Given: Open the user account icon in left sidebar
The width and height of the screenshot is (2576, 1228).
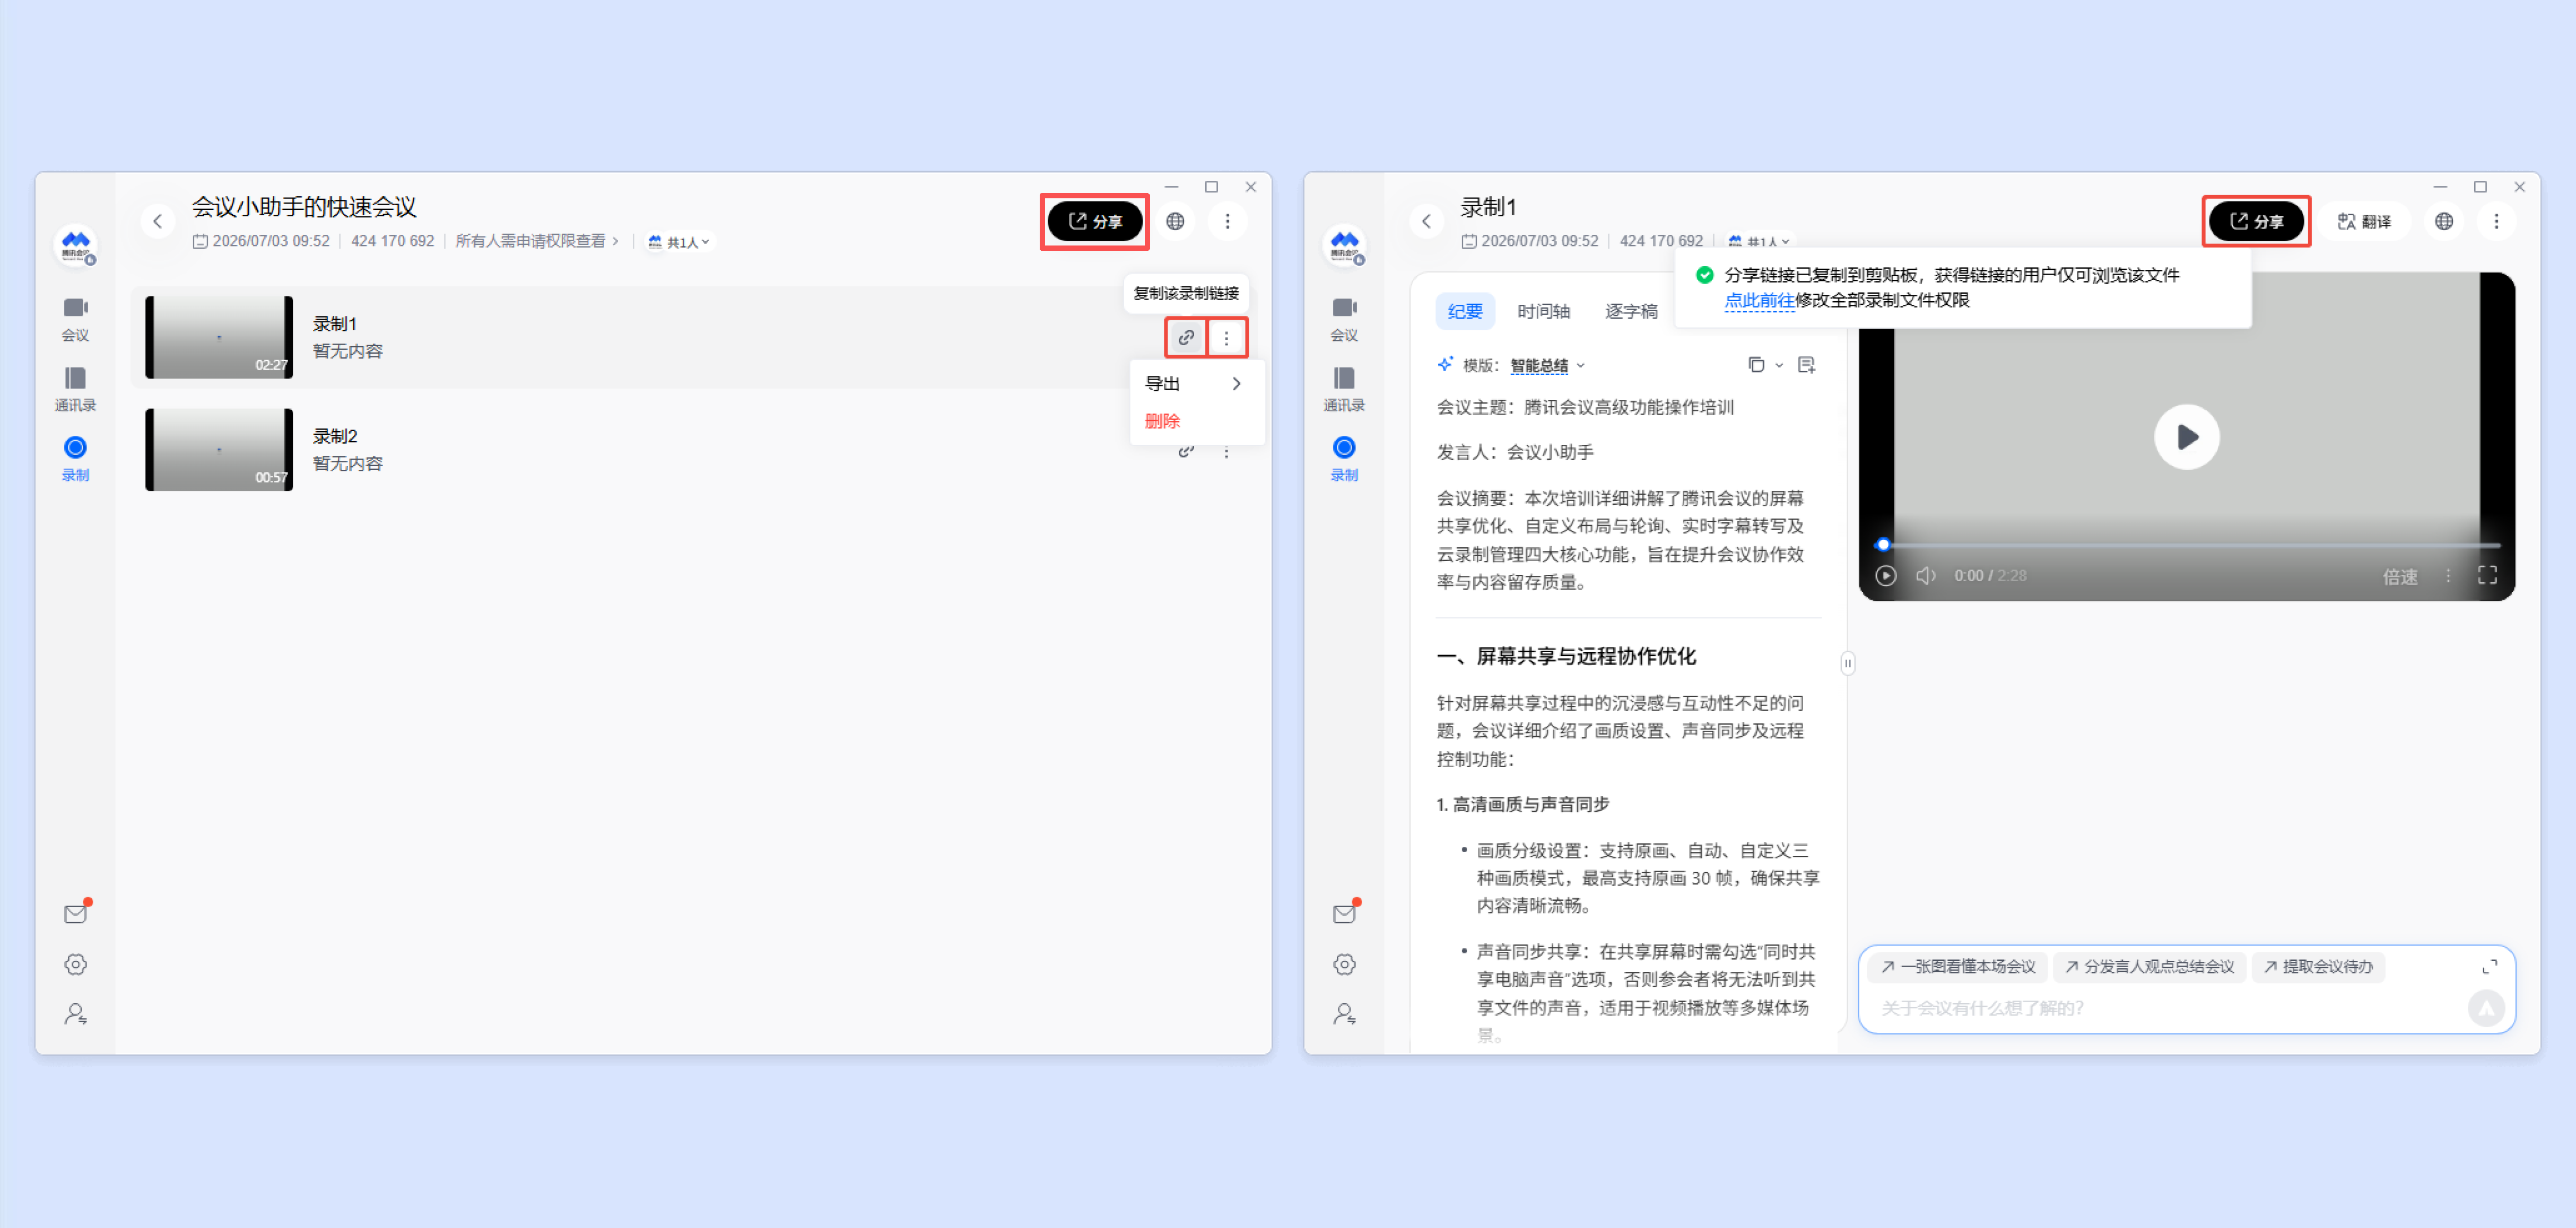Looking at the screenshot, I should click(x=76, y=1014).
